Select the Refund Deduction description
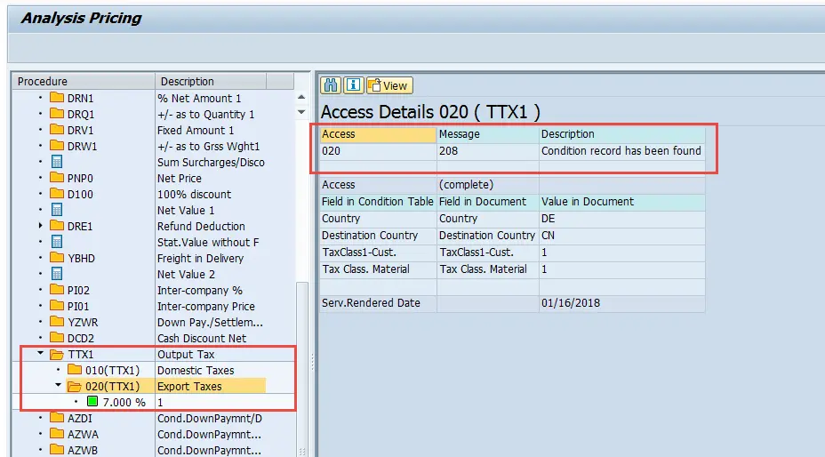 [201, 227]
